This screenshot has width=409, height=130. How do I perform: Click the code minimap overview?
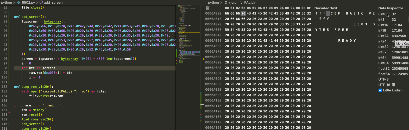coord(189,39)
